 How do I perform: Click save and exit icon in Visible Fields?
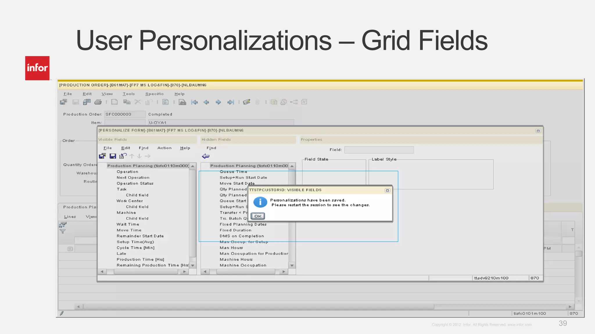click(103, 156)
